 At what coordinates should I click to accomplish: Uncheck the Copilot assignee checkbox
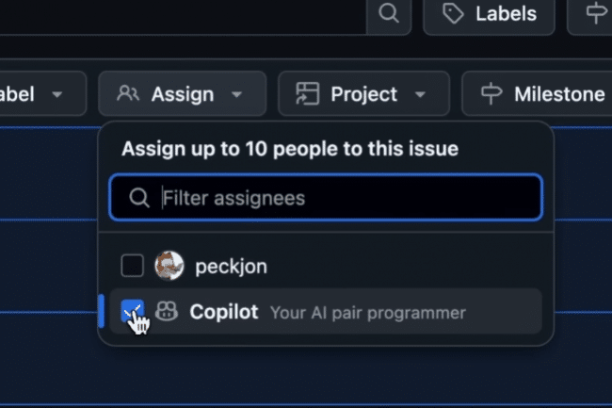pos(133,311)
